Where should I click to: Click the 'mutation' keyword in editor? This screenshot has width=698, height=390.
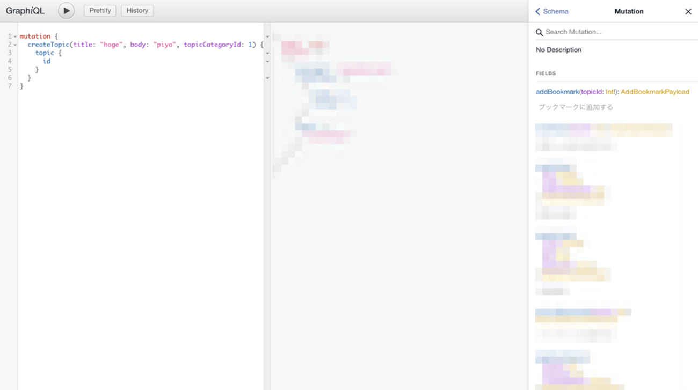point(35,36)
